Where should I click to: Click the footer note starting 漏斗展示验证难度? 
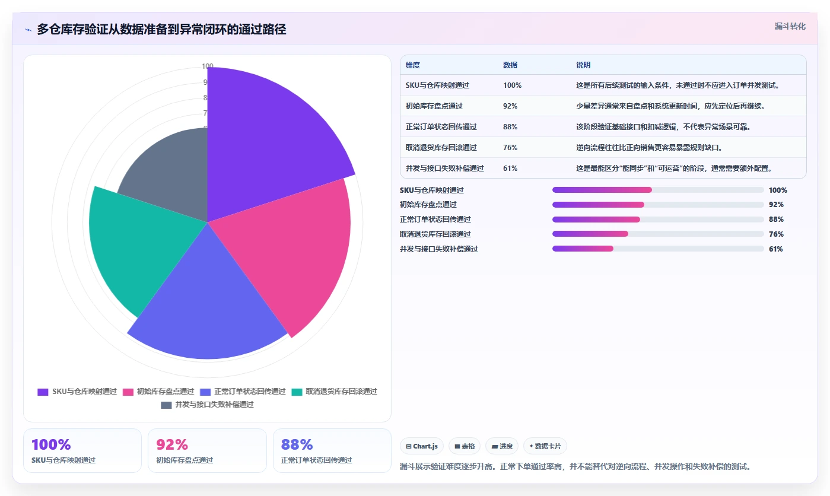[576, 466]
